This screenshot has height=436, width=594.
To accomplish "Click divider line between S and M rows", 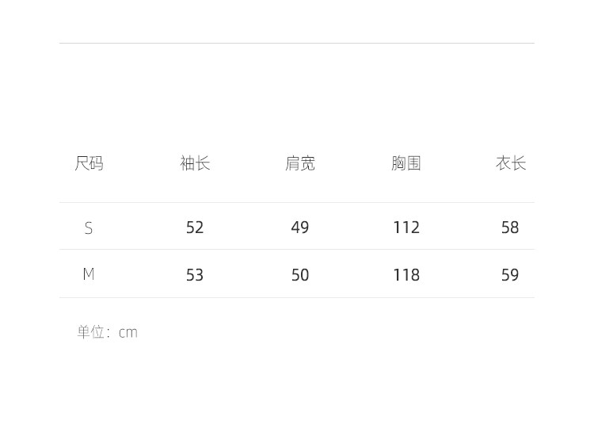I will (x=297, y=250).
